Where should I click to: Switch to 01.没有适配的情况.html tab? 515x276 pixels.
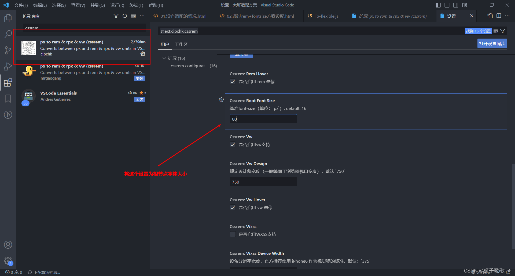click(x=183, y=16)
